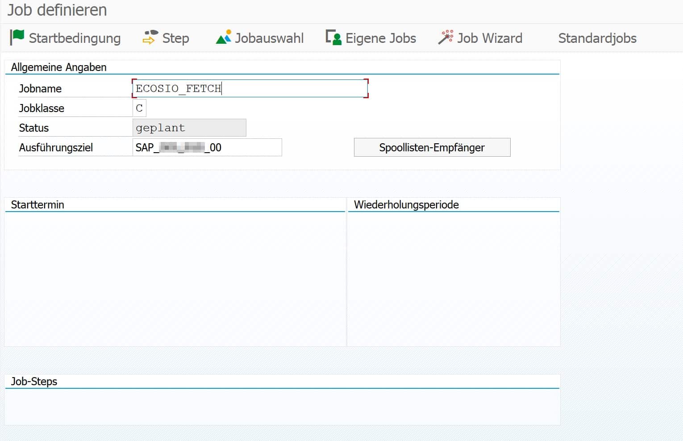Click the Allgemeine Angaben section label
683x441 pixels.
click(x=59, y=67)
